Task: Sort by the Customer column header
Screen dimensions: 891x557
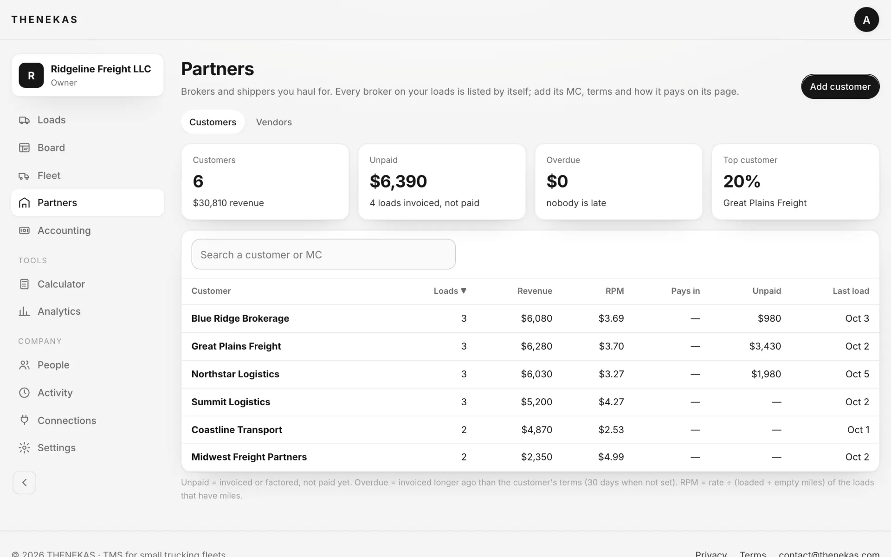Action: click(211, 291)
